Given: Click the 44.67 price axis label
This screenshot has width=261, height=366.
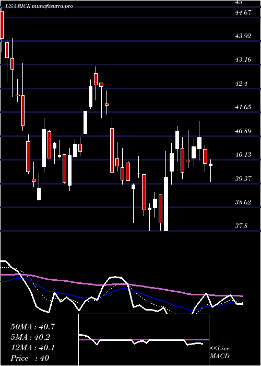Looking at the screenshot, I should click(243, 13).
